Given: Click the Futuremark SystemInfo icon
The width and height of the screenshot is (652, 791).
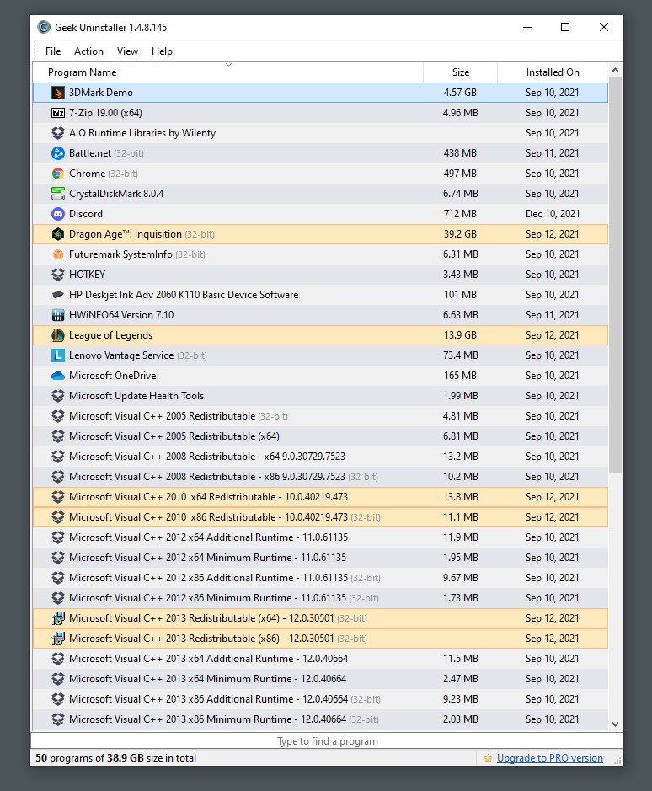Looking at the screenshot, I should click(x=58, y=254).
